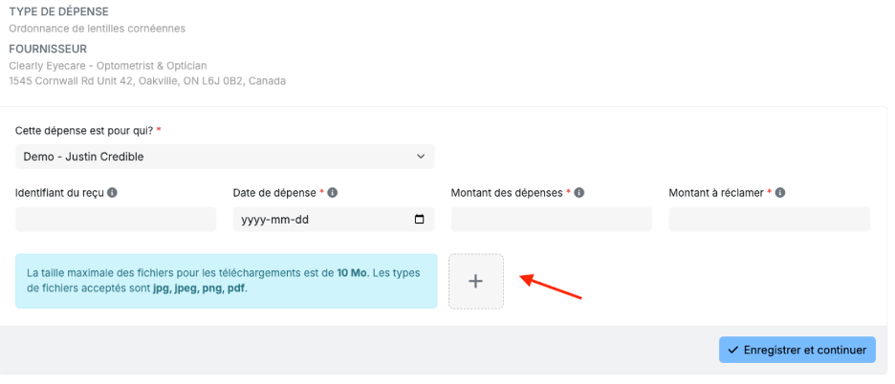Click the info icon beside Montant à réclamer

tap(780, 193)
